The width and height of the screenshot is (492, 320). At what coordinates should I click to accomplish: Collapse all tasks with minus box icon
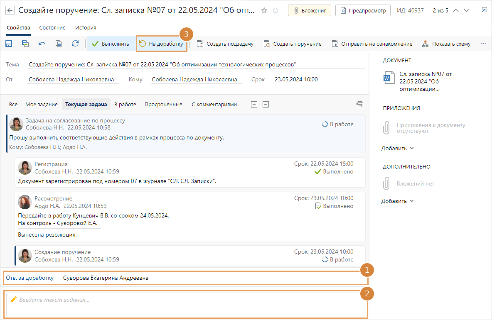tap(266, 104)
